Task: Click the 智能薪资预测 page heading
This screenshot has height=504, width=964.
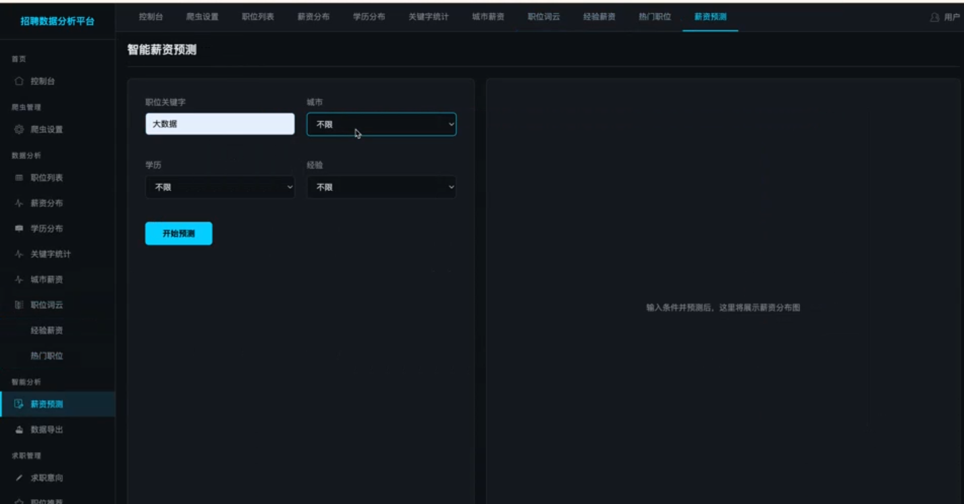Action: [162, 49]
